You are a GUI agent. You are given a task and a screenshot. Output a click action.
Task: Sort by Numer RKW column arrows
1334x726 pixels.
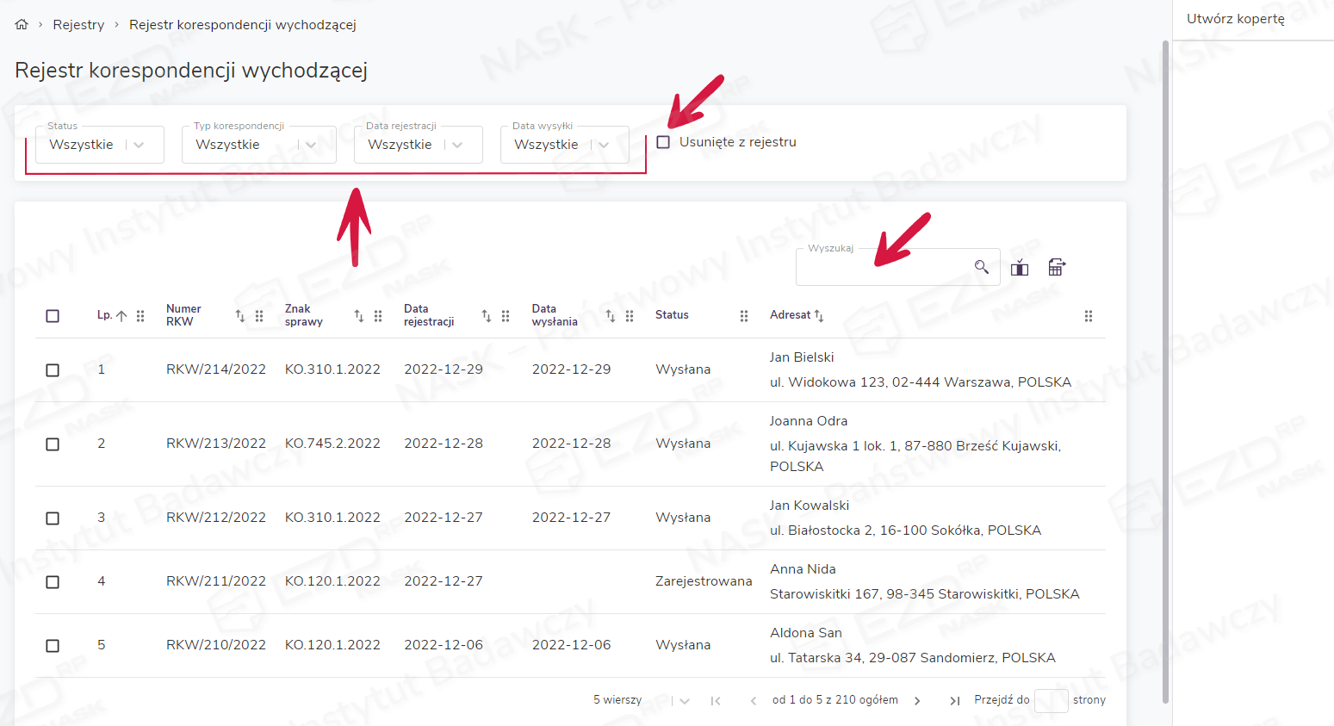coord(240,316)
